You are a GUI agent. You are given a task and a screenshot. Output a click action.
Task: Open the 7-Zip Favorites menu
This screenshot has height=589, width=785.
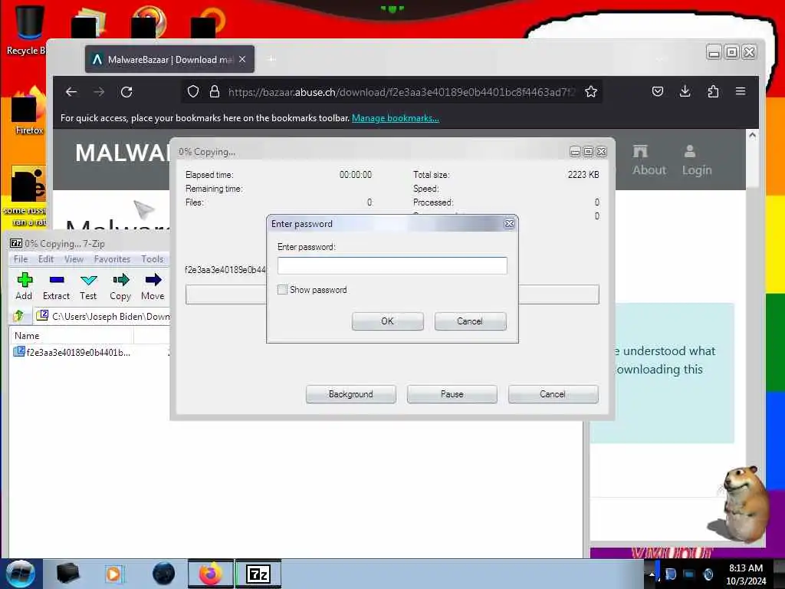112,259
